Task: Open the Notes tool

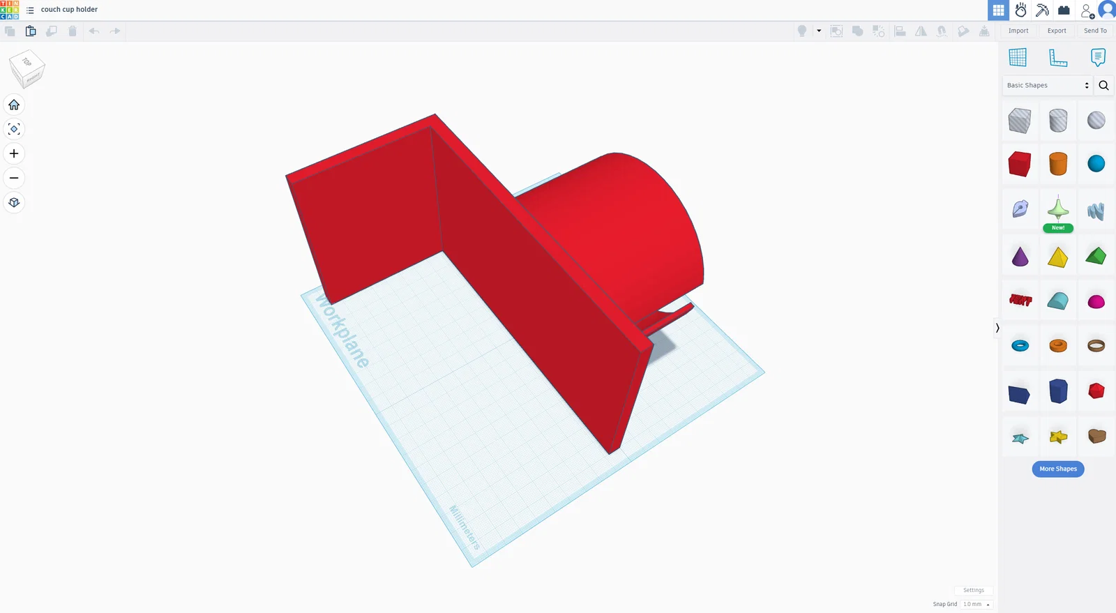Action: click(1098, 57)
